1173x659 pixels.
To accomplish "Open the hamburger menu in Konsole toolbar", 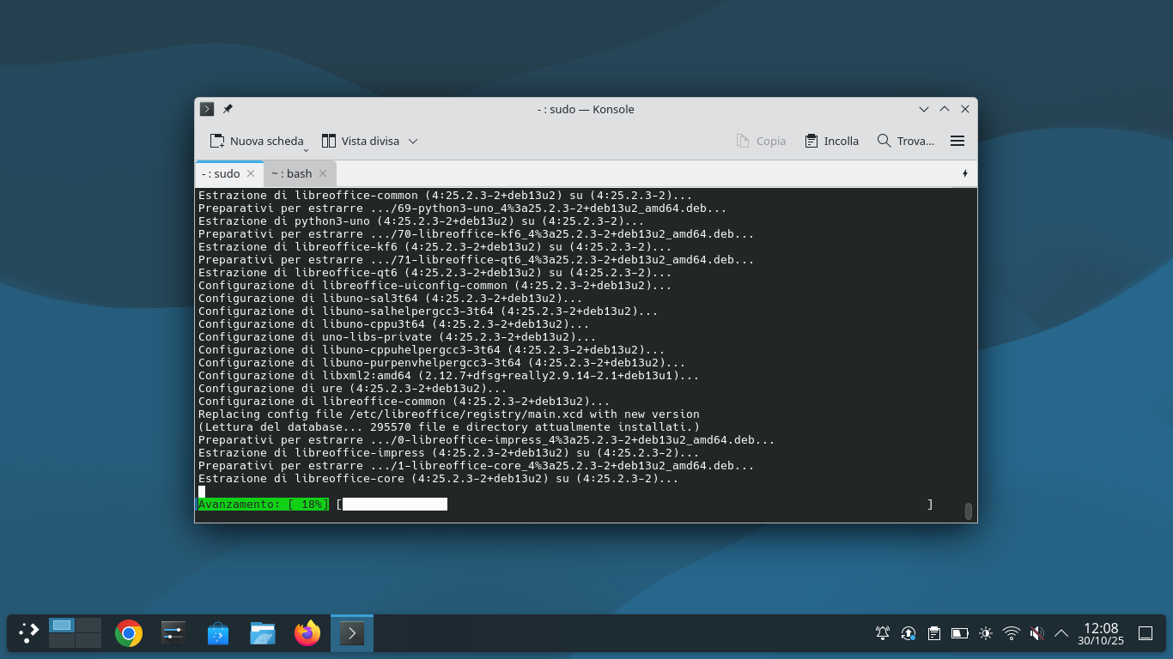I will 957,141.
